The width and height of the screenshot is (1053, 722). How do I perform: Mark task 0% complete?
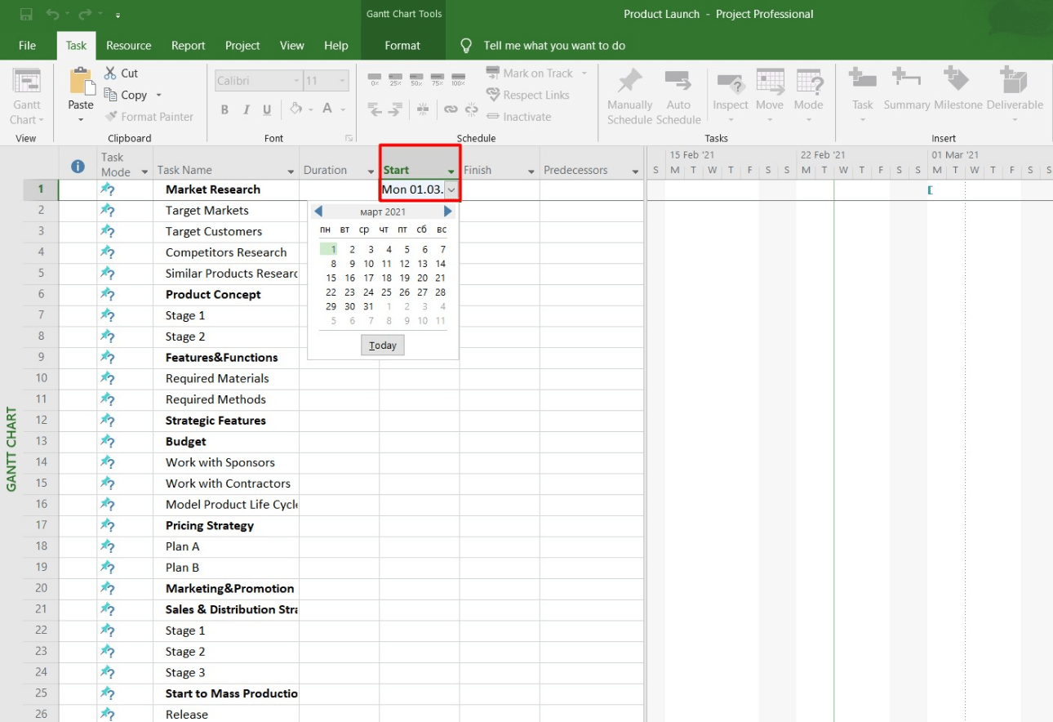(375, 78)
